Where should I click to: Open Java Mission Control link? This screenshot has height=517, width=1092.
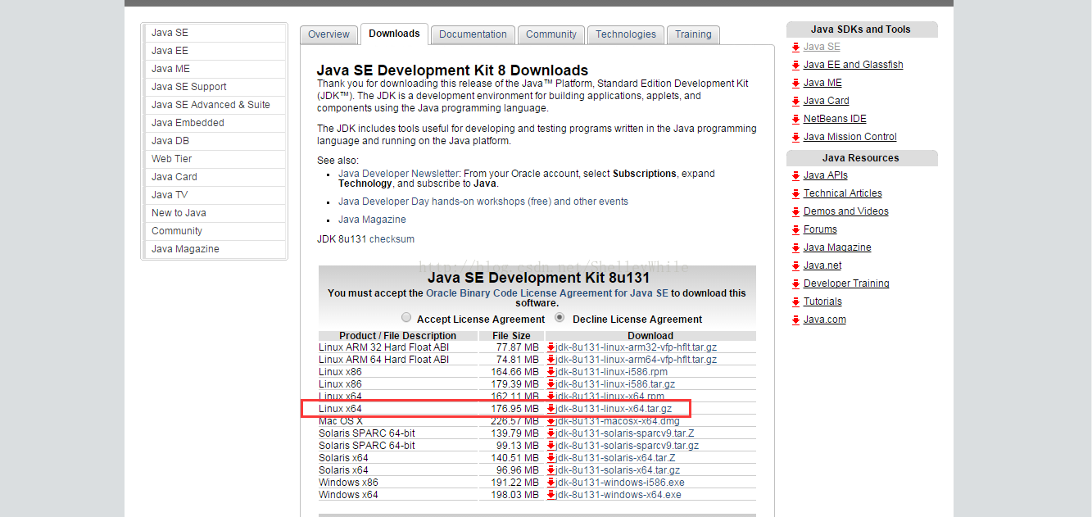[850, 137]
